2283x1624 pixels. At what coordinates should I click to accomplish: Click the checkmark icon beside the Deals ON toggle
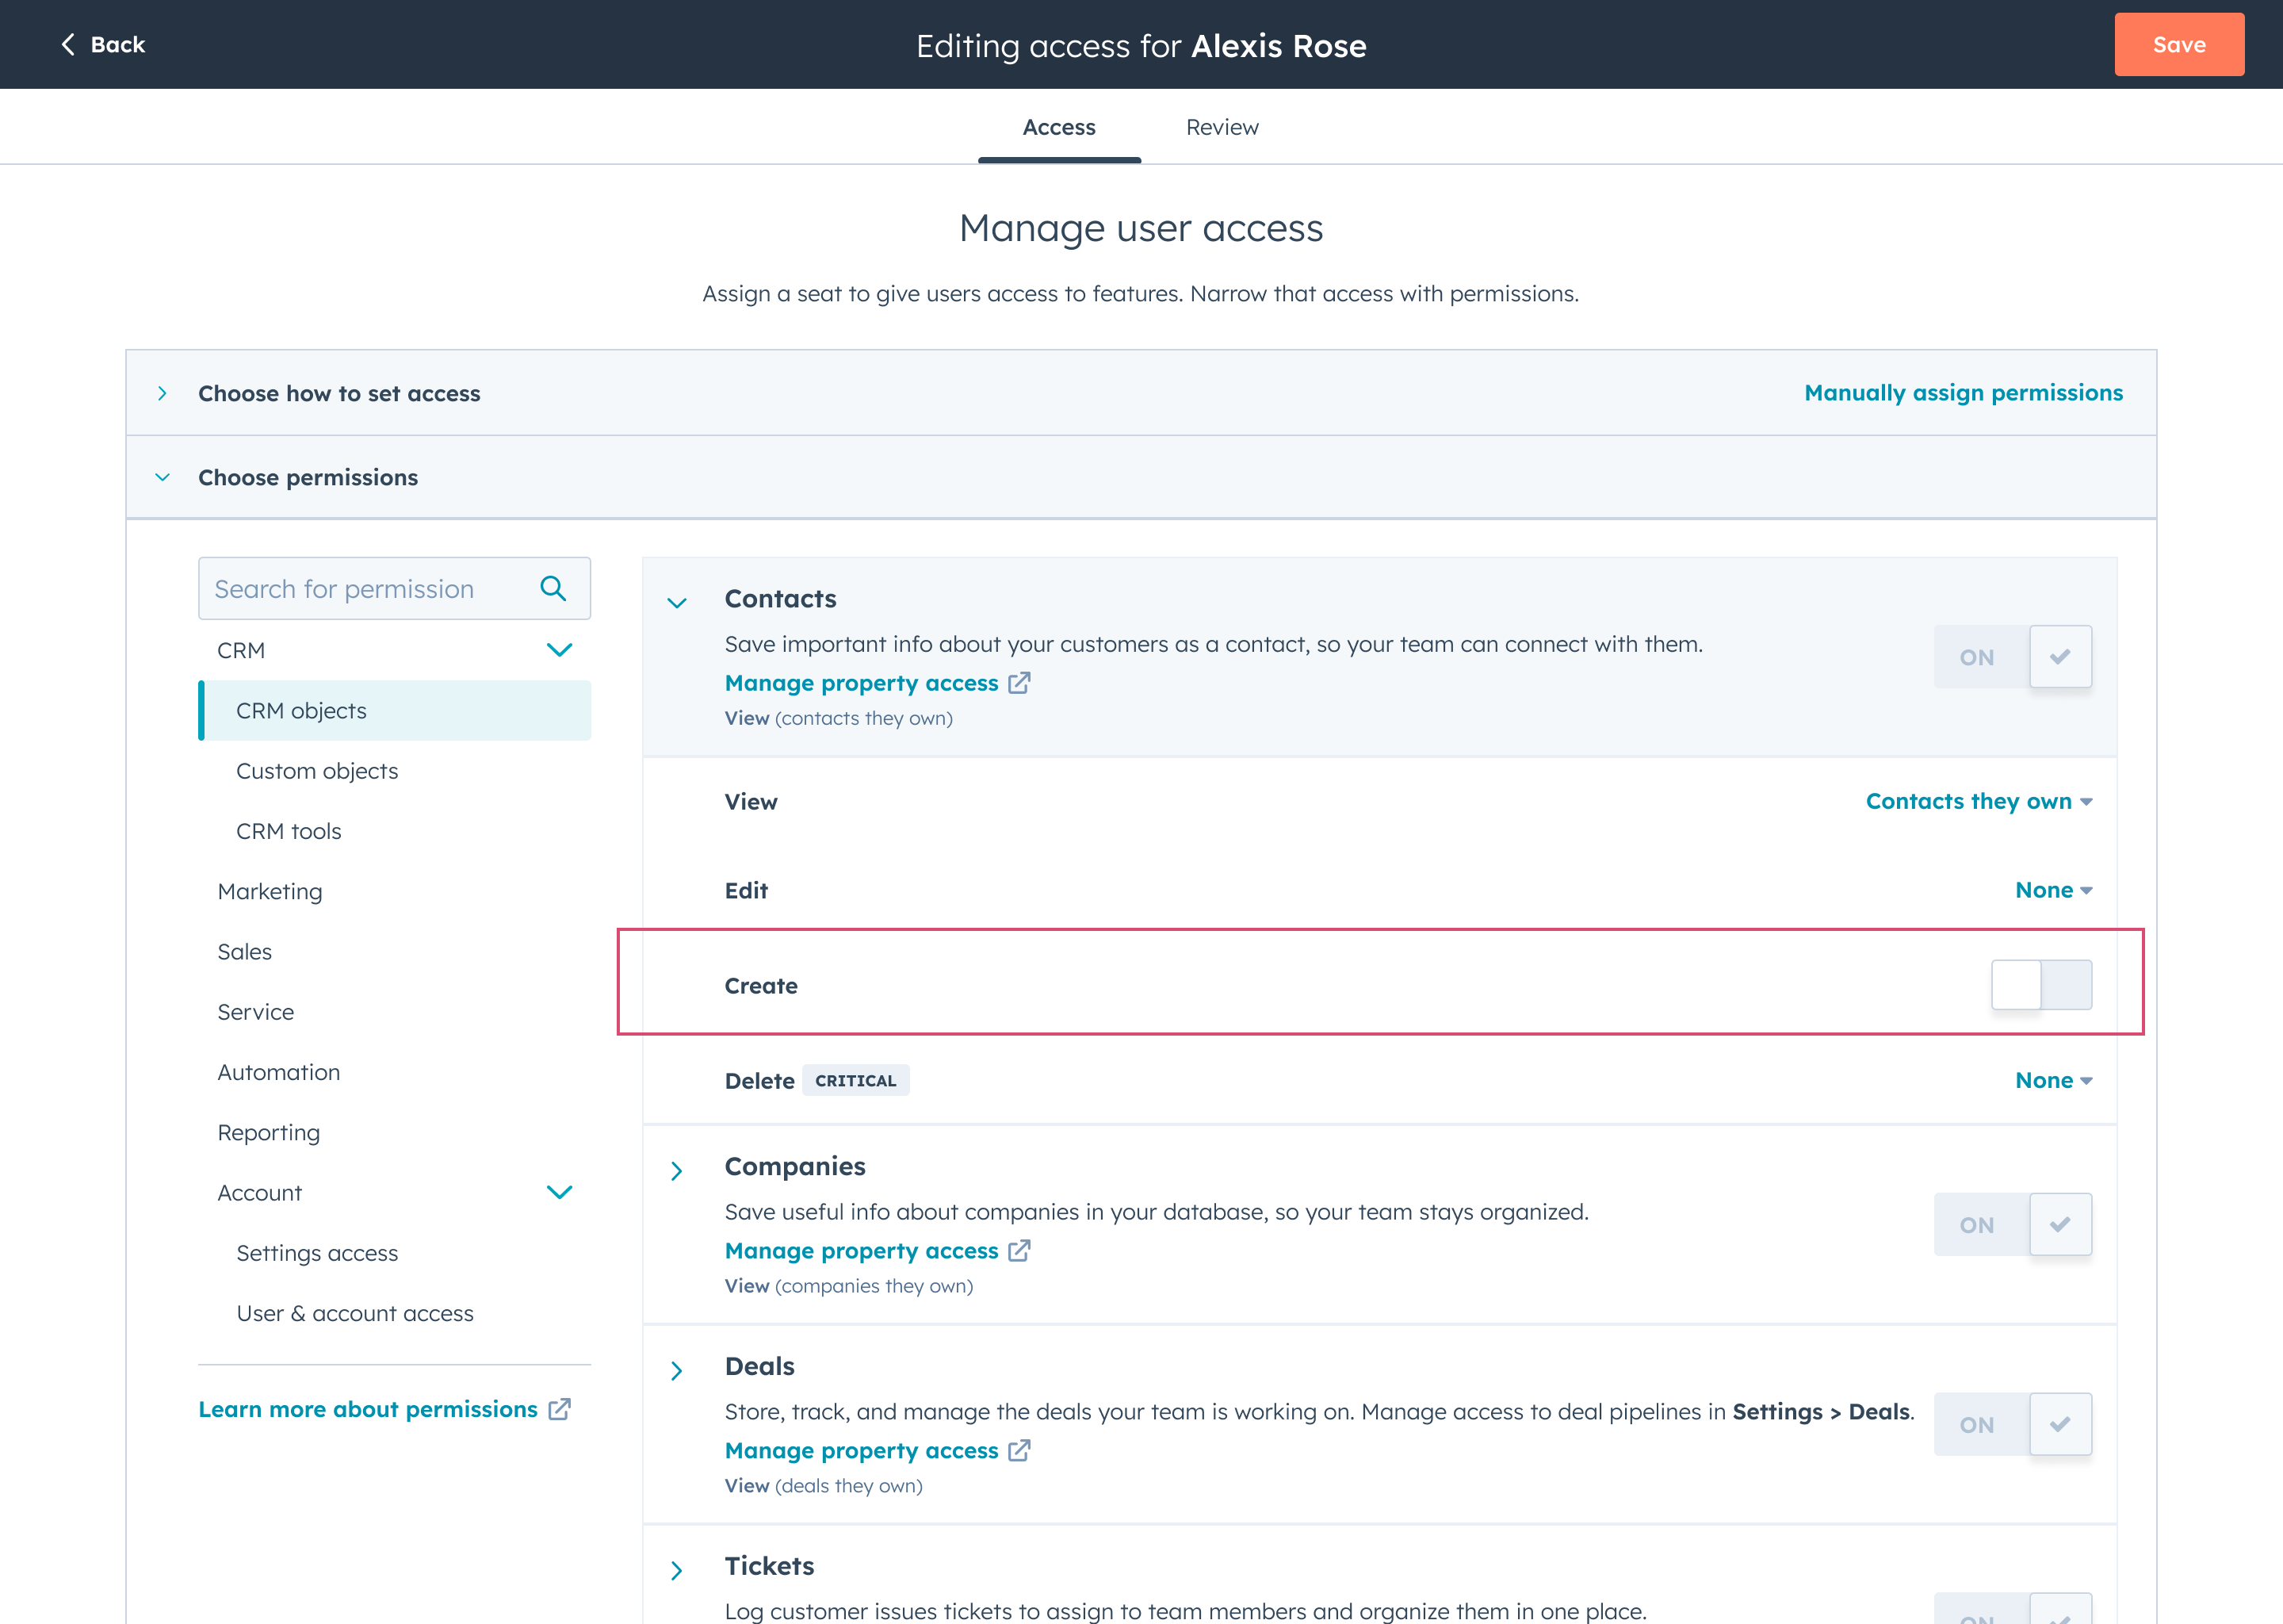(x=2060, y=1424)
